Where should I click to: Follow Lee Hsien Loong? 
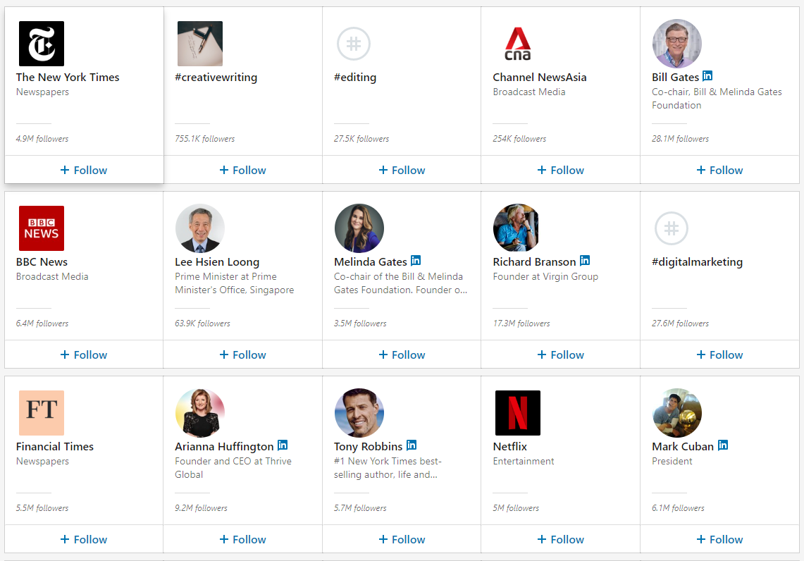click(x=242, y=355)
